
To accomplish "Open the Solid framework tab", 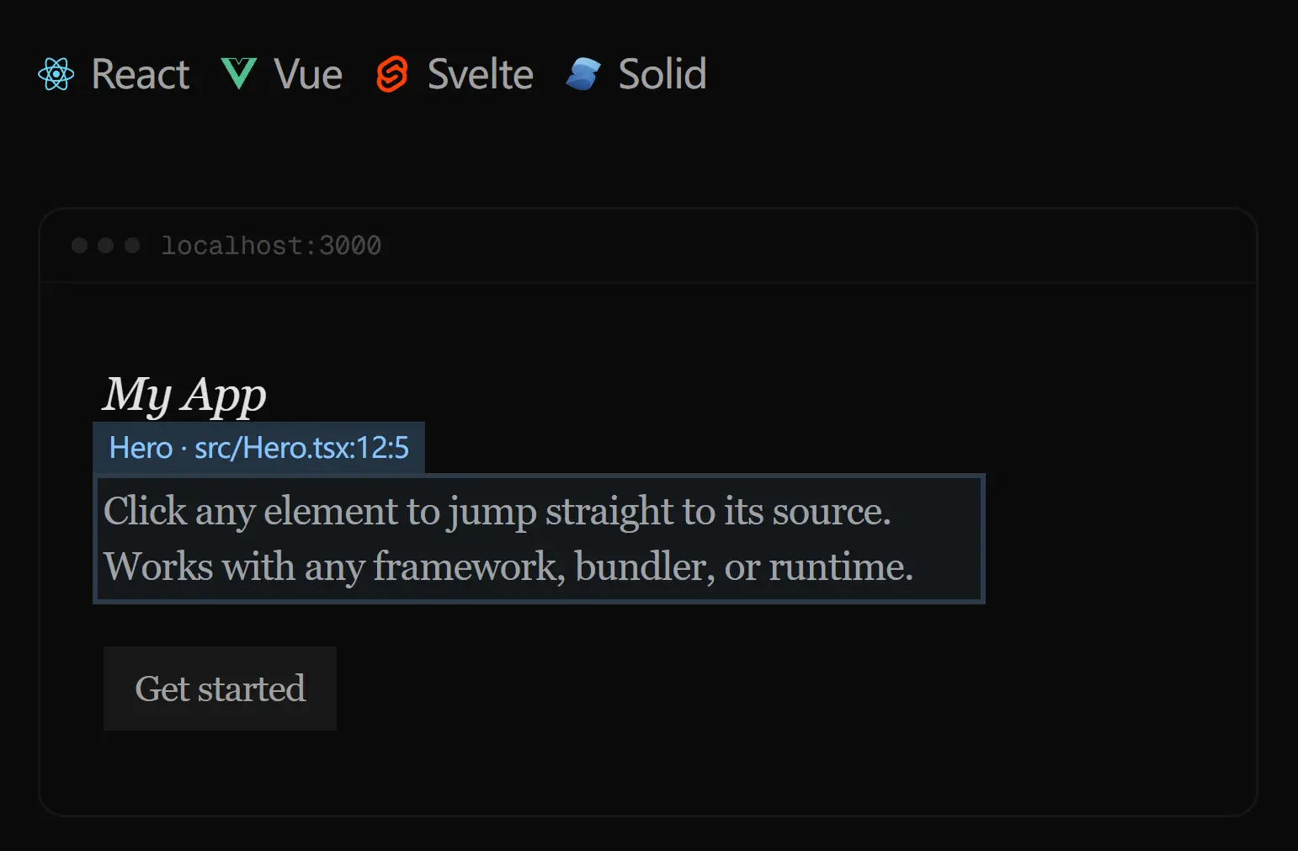I will tap(636, 74).
